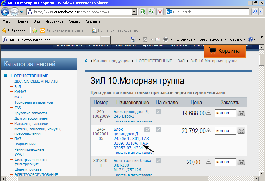This screenshot has height=181, width=265.
Task: Click the add to favorites bar icon
Action: (35, 30)
